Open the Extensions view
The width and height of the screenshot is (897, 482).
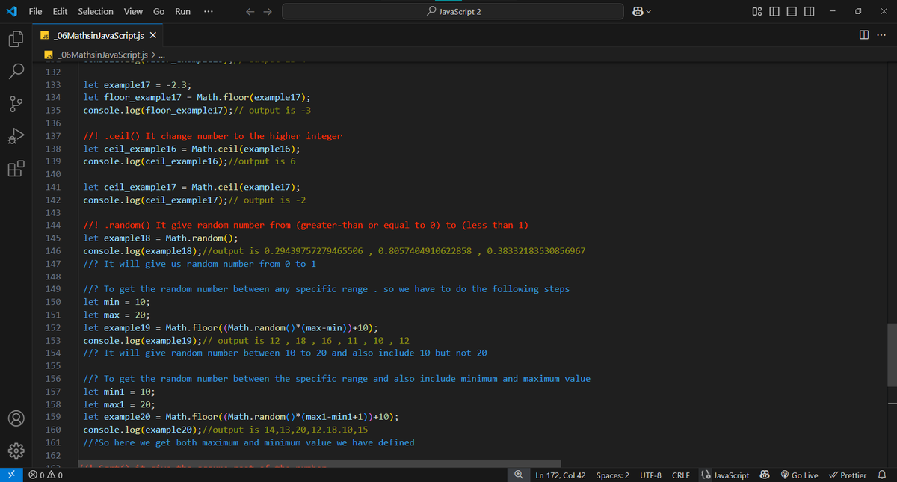pos(16,168)
